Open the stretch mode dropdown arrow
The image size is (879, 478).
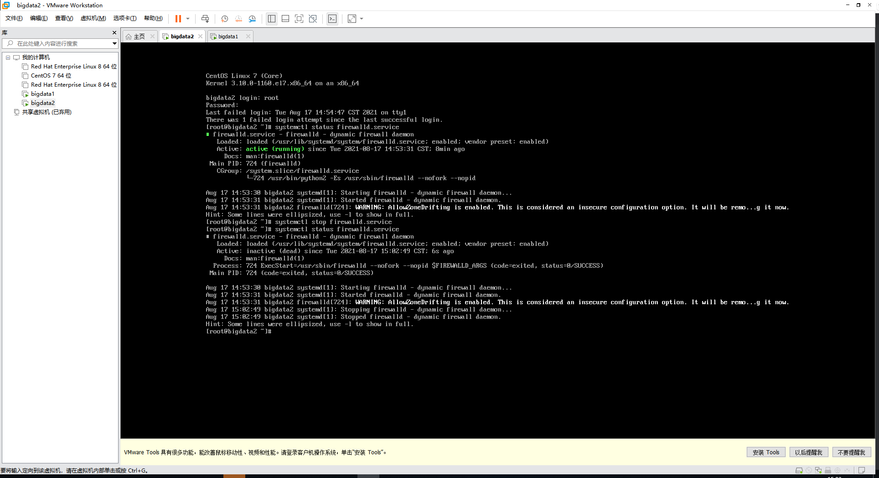(x=361, y=19)
